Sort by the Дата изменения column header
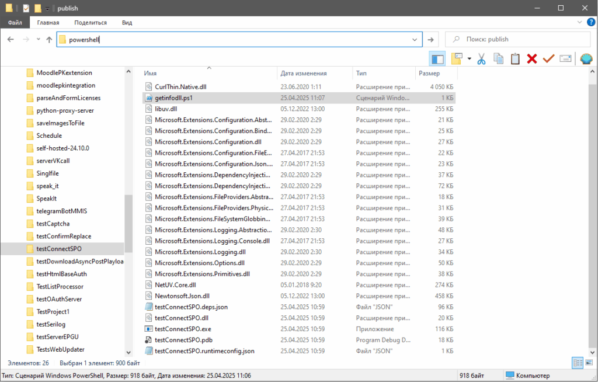The image size is (598, 382). (x=315, y=73)
